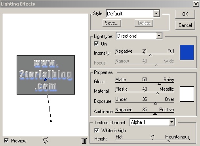Open the Texture Channel dropdown
The width and height of the screenshot is (200, 146).
pyautogui.click(x=171, y=122)
